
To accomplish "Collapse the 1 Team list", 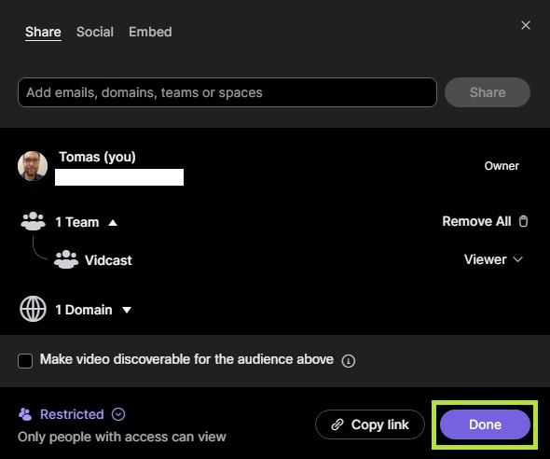I will [x=113, y=223].
